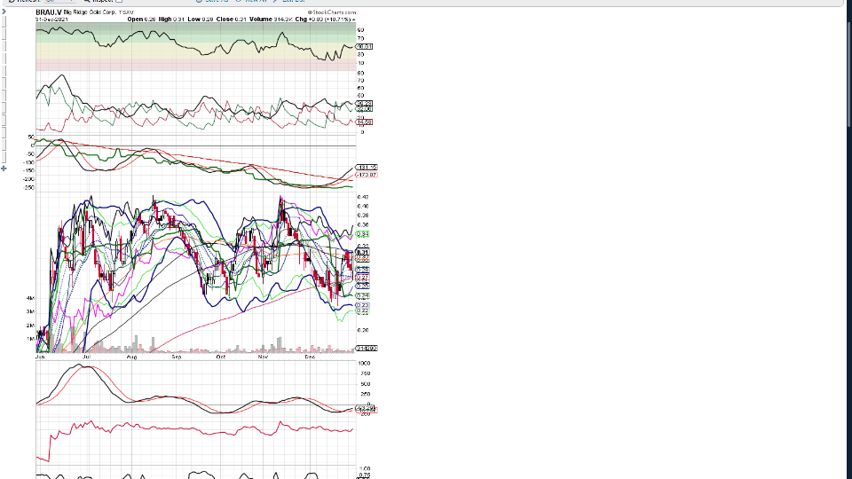Click the Aug label on the date axis

[131, 357]
